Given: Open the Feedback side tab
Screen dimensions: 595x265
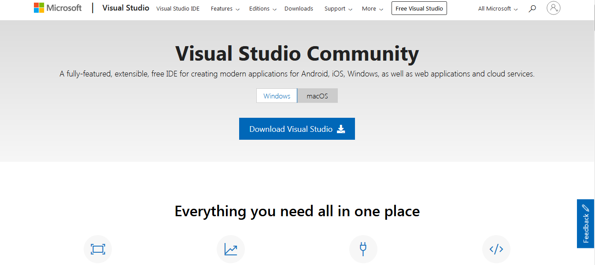Looking at the screenshot, I should 586,224.
